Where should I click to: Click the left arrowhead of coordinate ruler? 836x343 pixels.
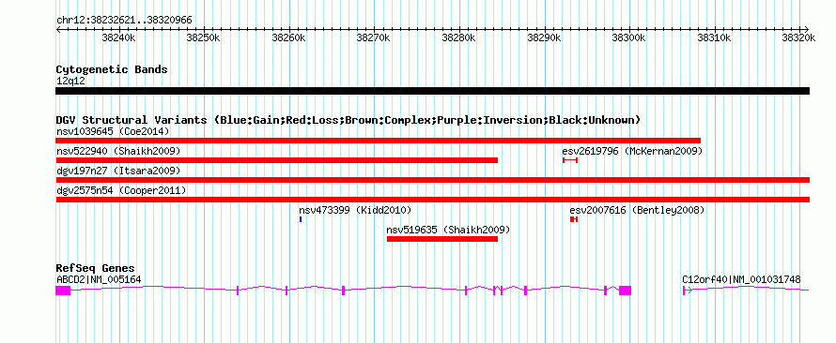tap(58, 29)
